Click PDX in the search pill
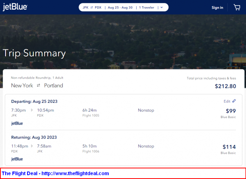The image size is (246, 179). coord(98,7)
